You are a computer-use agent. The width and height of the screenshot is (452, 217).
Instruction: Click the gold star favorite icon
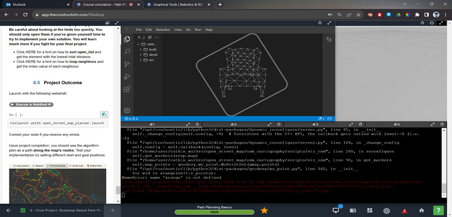264,210
